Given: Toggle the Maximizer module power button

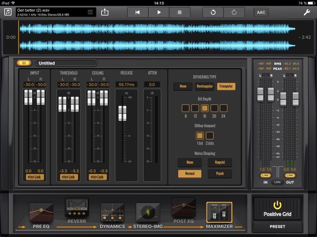Looking at the screenshot, I should coord(24,63).
